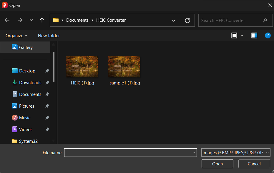Unpin the Desktop sidebar entry

point(47,71)
